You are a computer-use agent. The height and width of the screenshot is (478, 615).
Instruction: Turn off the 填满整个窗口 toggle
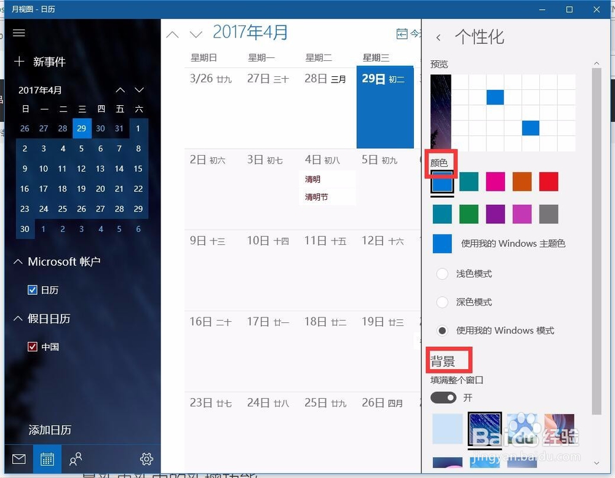pos(443,397)
